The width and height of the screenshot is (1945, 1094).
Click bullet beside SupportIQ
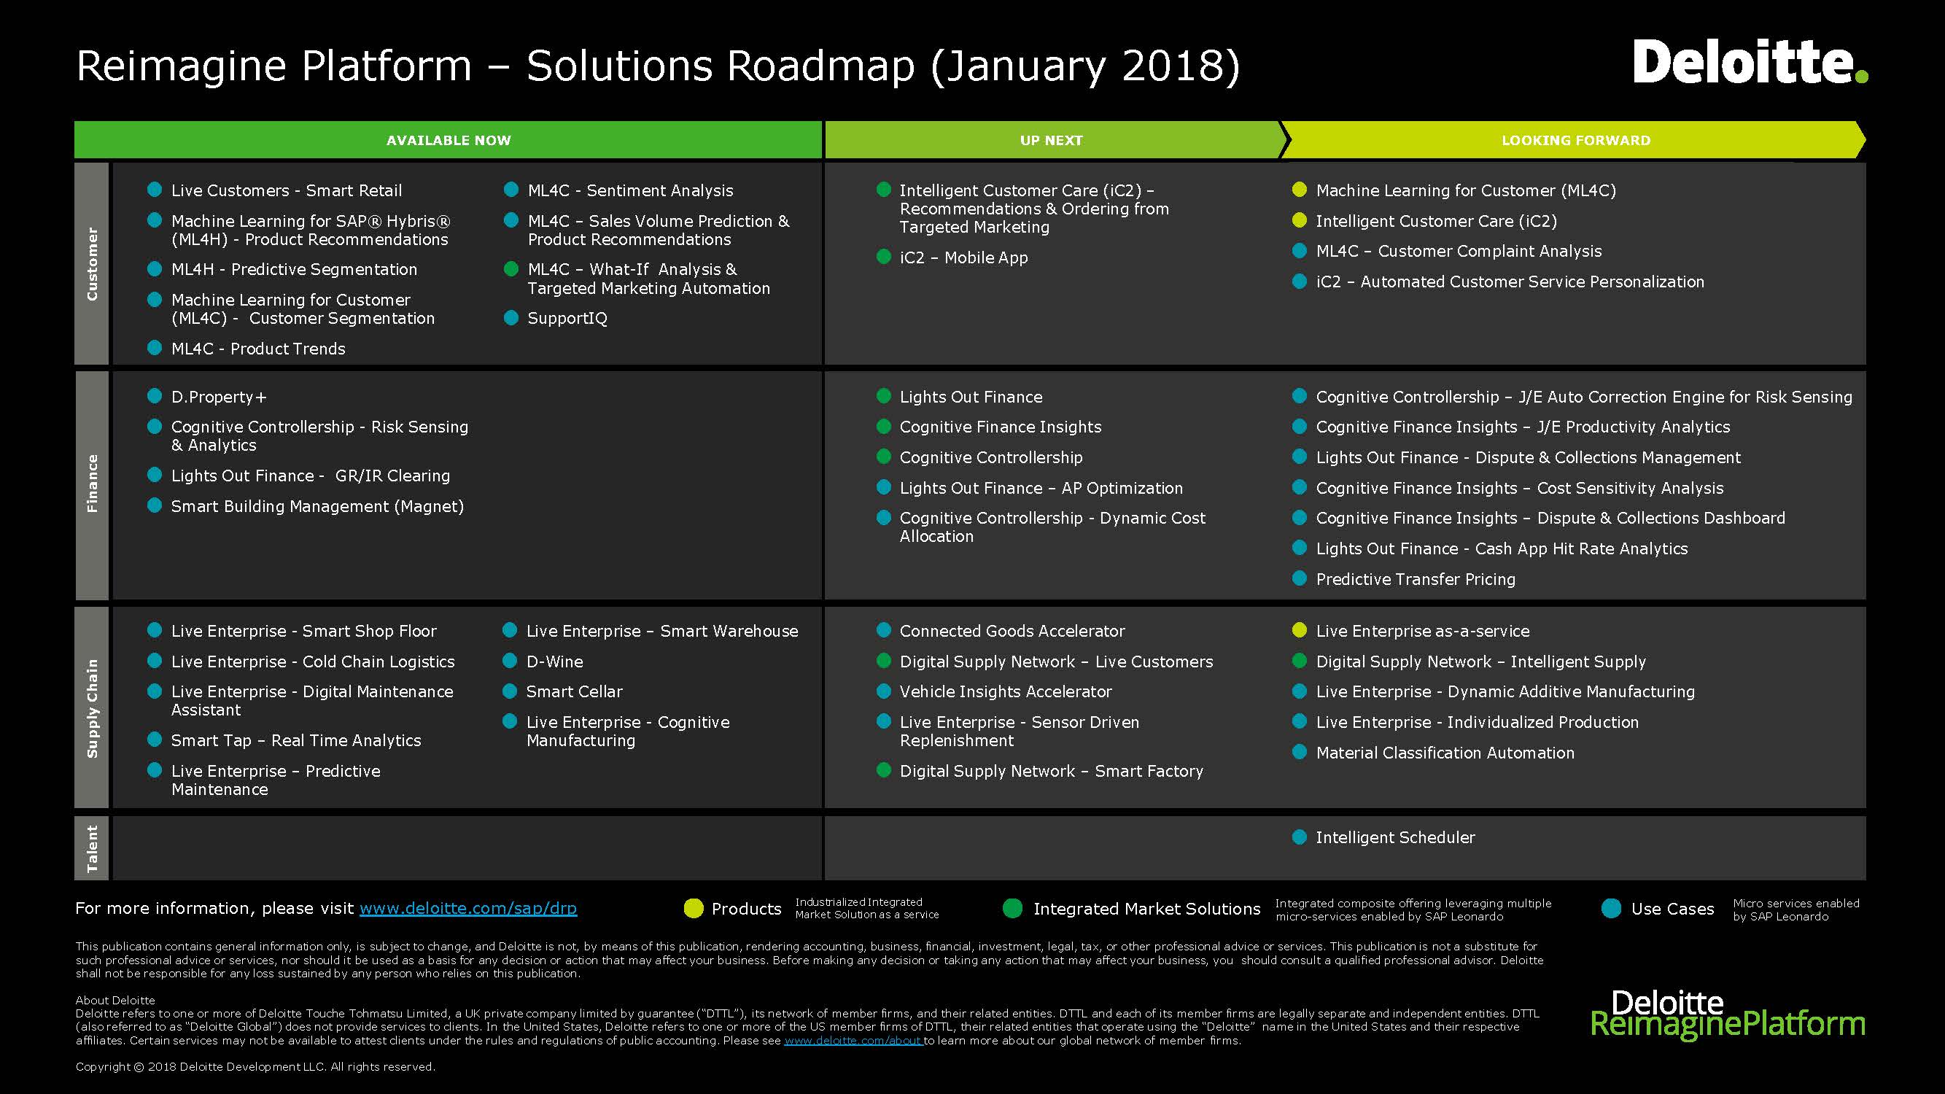pos(511,317)
